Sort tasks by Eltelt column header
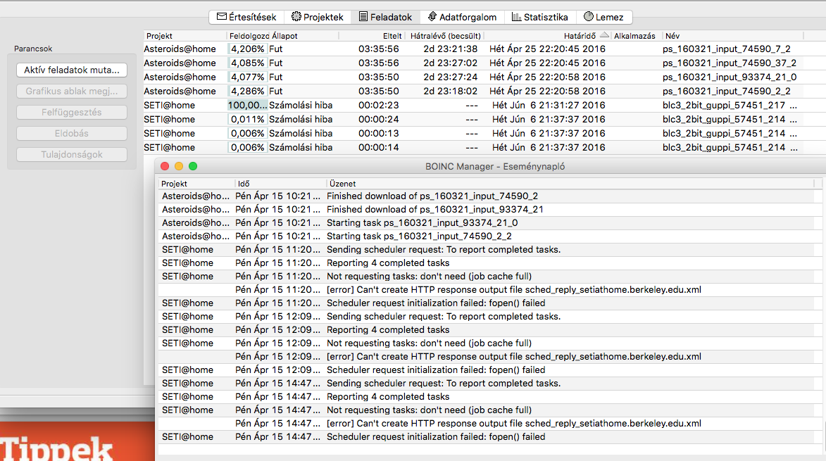The image size is (826, 461). [x=372, y=36]
